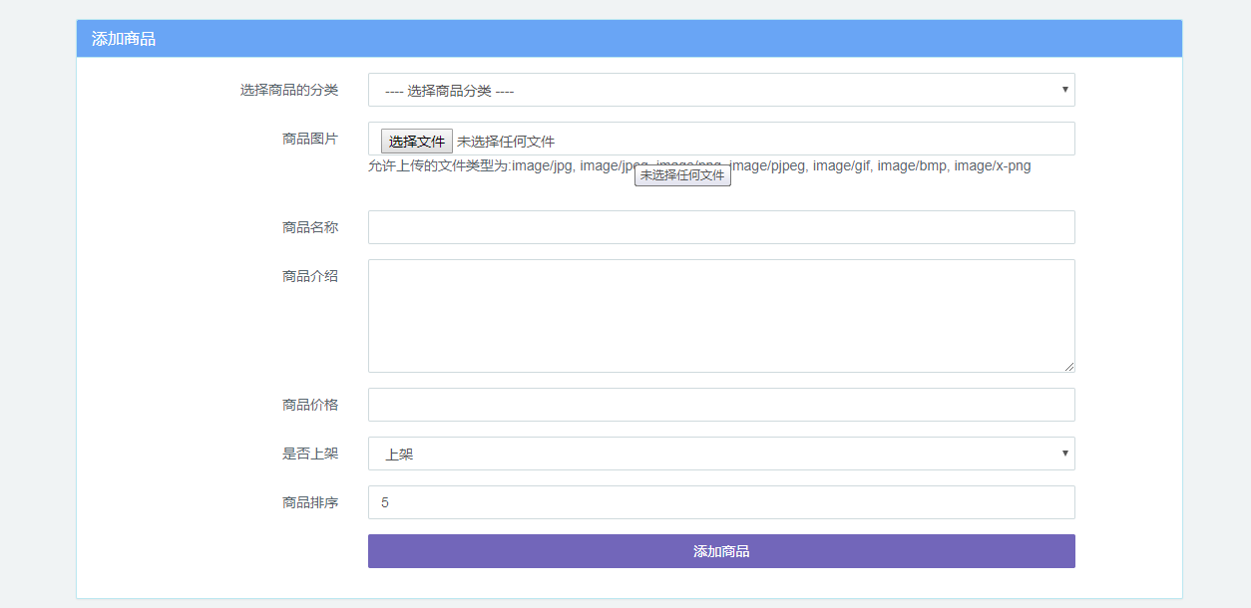
Task: Click the 商品图片 image upload field
Action: (798, 139)
